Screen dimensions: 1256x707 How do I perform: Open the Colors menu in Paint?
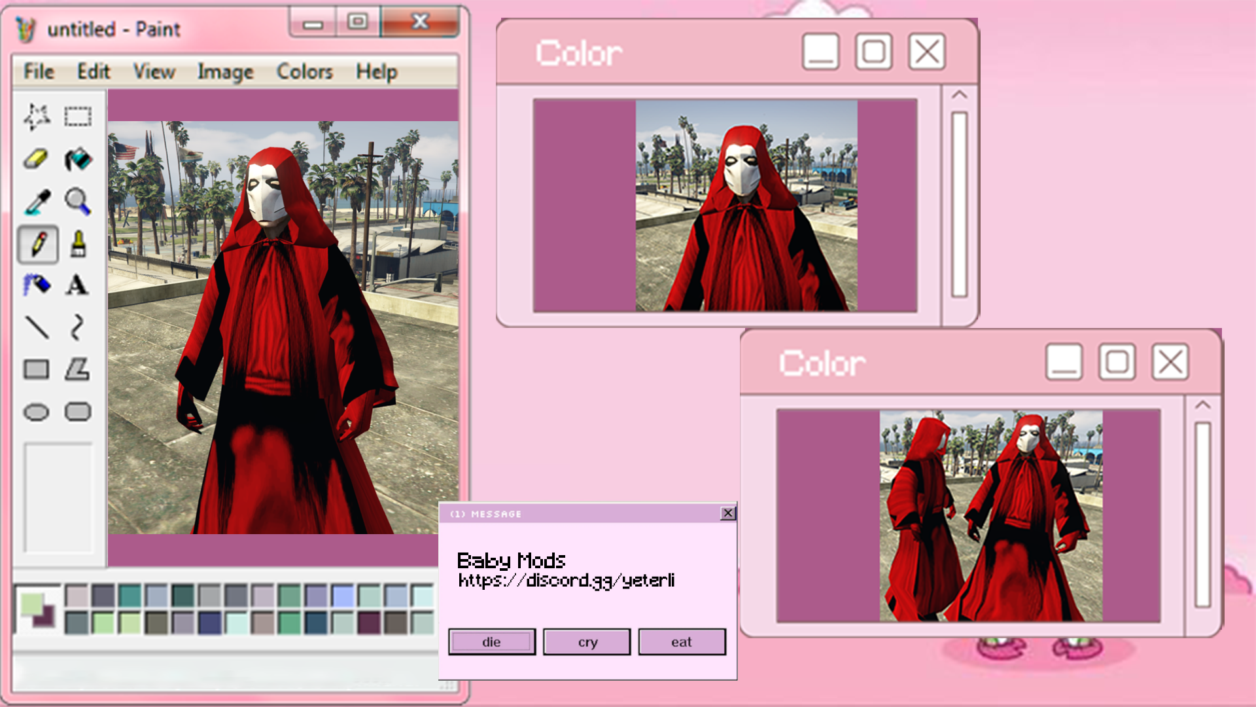(x=304, y=71)
